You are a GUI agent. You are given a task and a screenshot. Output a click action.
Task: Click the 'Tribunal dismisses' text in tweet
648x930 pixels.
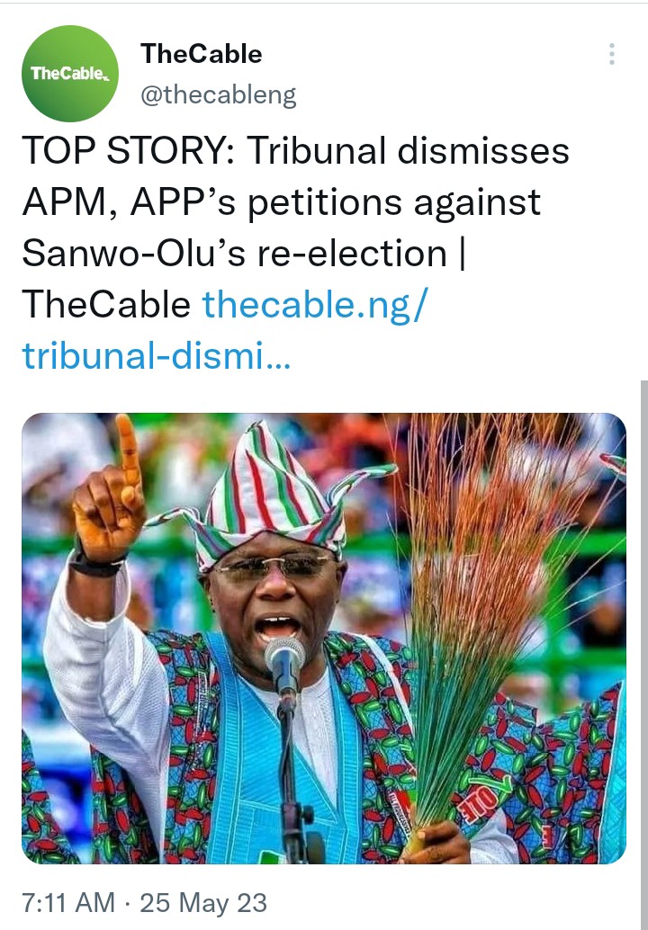(409, 150)
